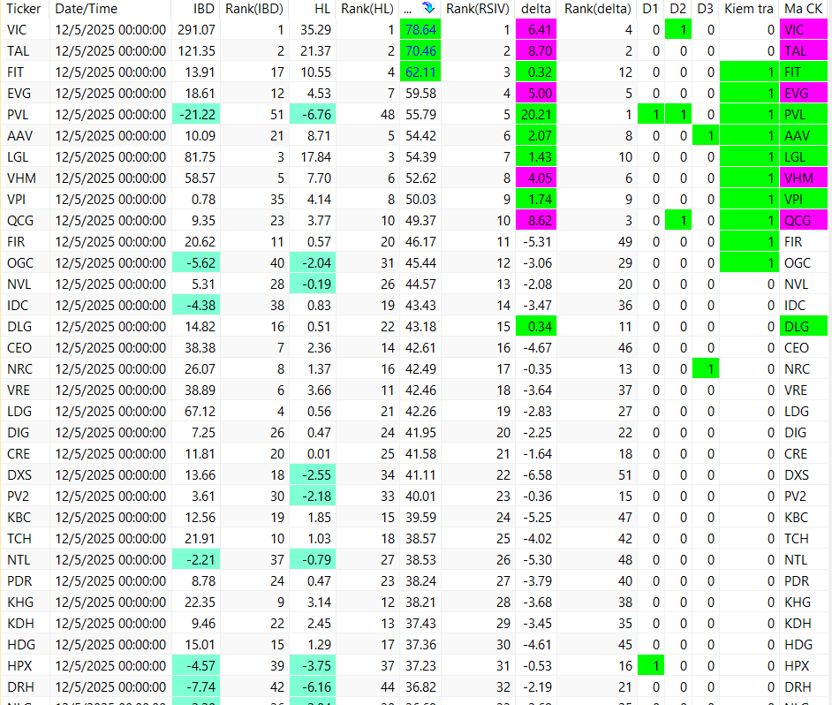Click the magenta 8.70 delta cell
Image resolution: width=832 pixels, height=705 pixels.
[536, 51]
